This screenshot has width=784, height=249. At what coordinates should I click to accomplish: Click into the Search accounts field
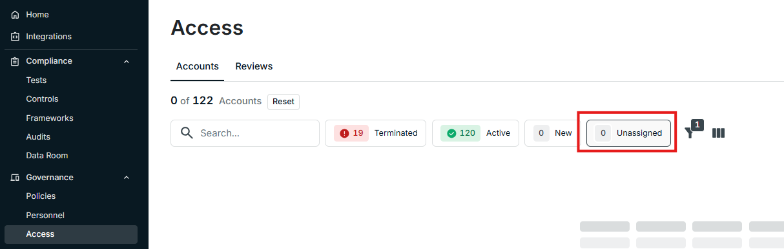[x=245, y=133]
